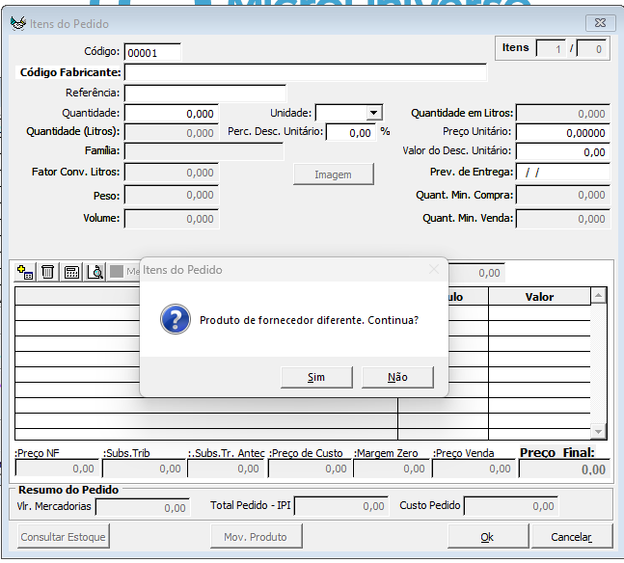Viewport: 624px width, 563px height.
Task: Click the grid scrollbar up arrow
Action: click(x=598, y=296)
